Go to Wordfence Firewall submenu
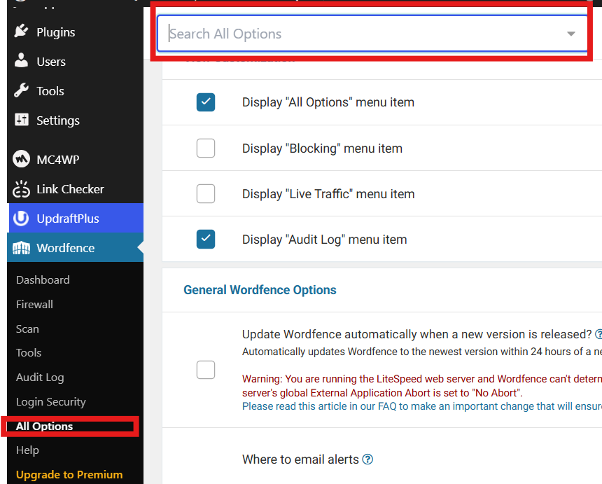The width and height of the screenshot is (602, 484). tap(34, 304)
